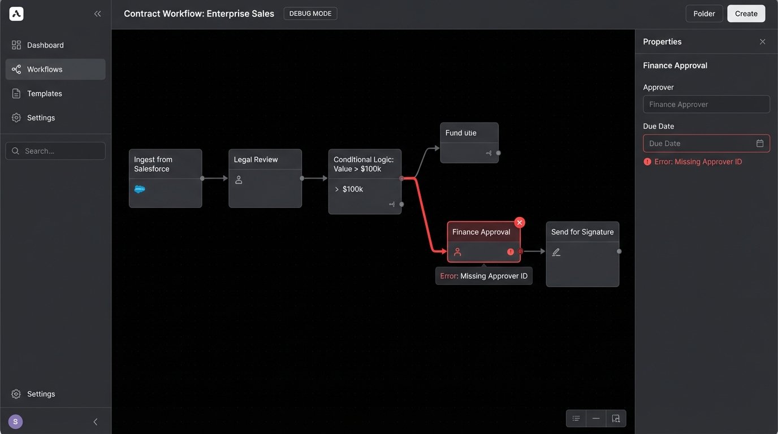This screenshot has width=778, height=434.
Task: Click the Search field in the sidebar
Action: click(55, 151)
